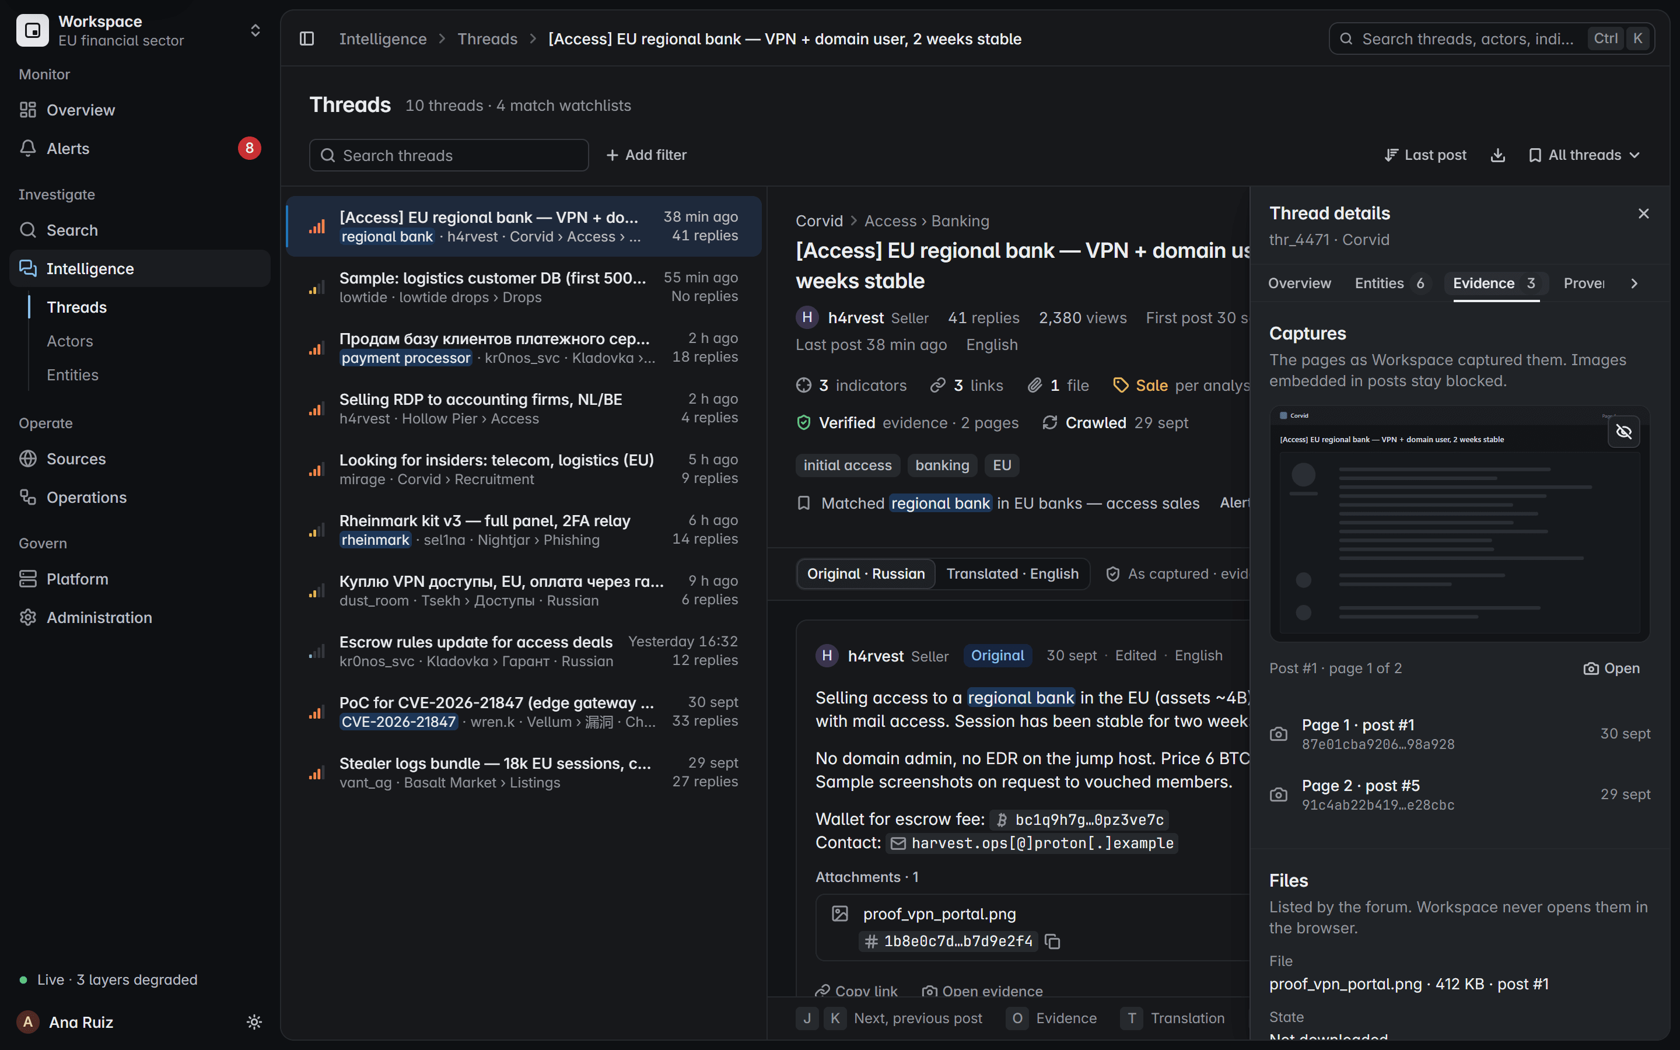Click the Sale tag label

(1151, 386)
